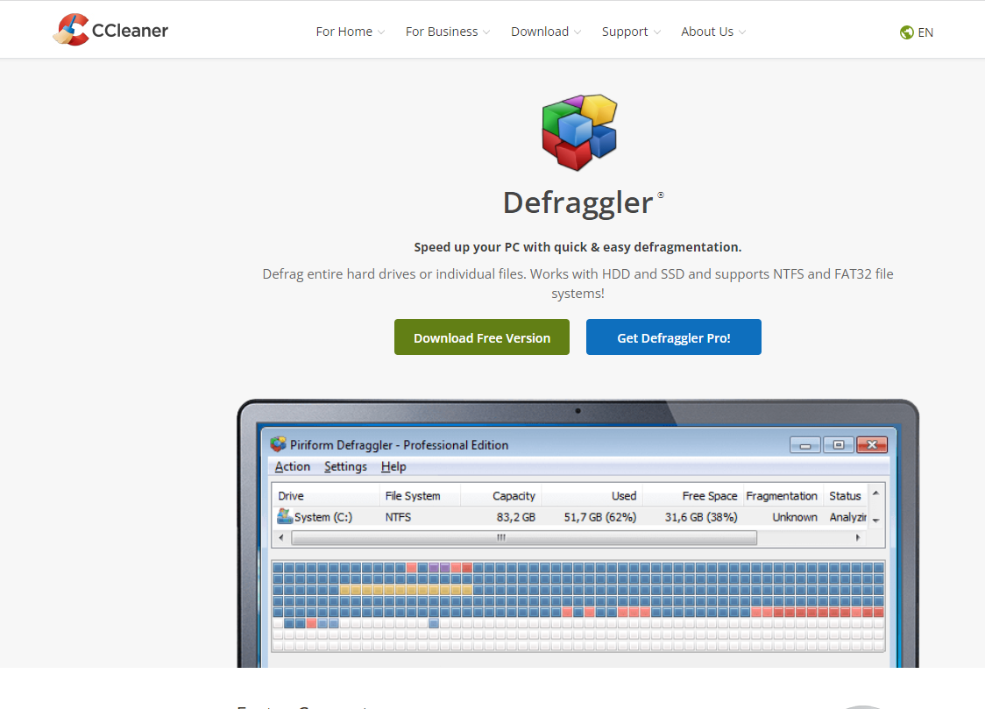Click the 'Speed up your PC' tagline
The height and width of the screenshot is (709, 985).
click(578, 247)
